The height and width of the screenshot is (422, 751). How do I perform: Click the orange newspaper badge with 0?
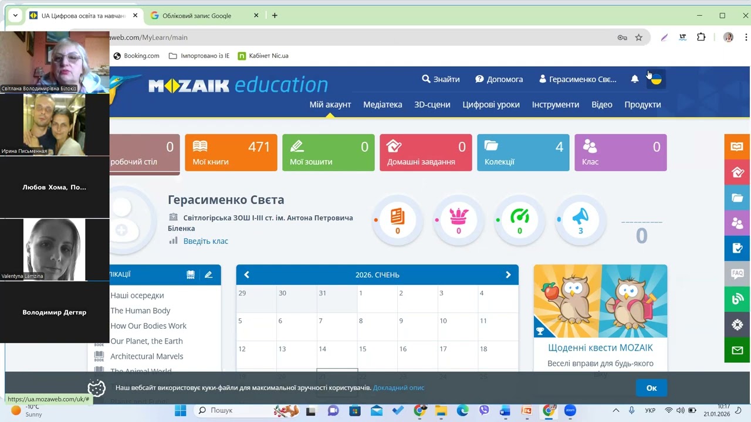tap(398, 220)
